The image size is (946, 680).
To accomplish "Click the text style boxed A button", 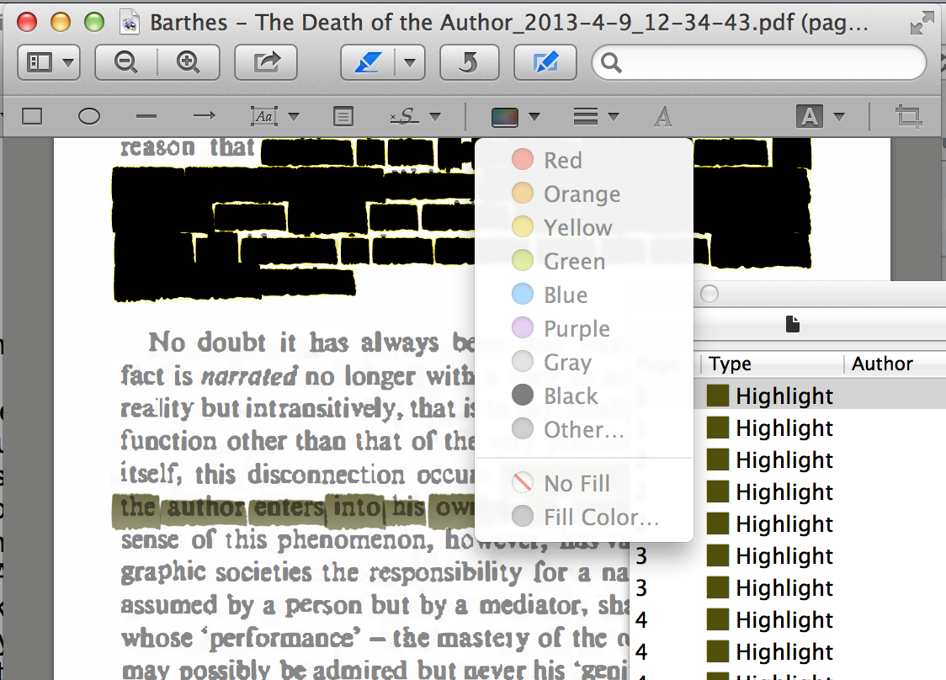I will [x=810, y=116].
